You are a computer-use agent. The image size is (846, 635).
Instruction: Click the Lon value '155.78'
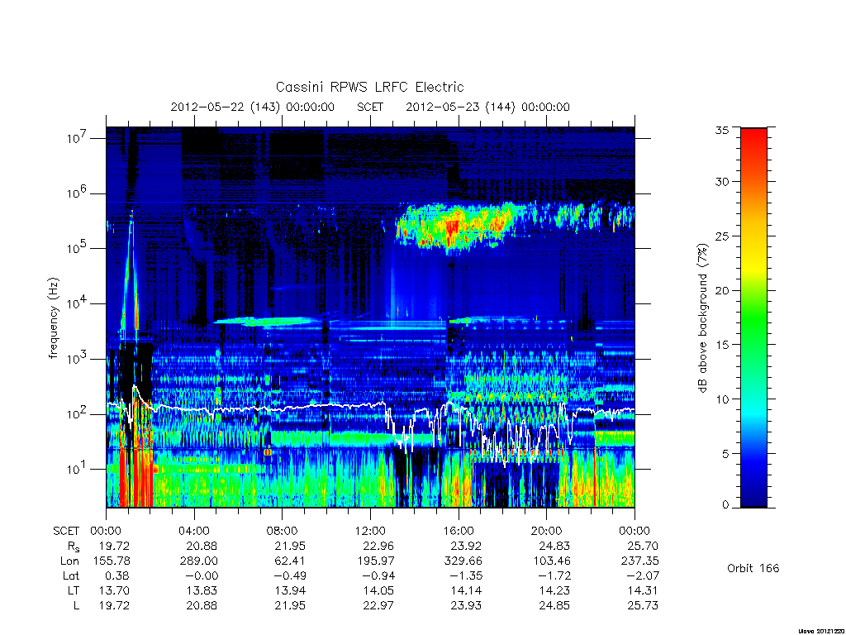tap(112, 561)
